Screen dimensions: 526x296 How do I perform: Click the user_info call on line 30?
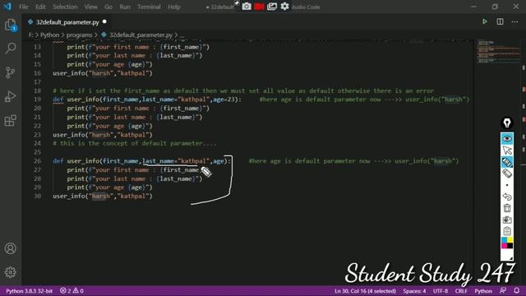pyautogui.click(x=103, y=196)
